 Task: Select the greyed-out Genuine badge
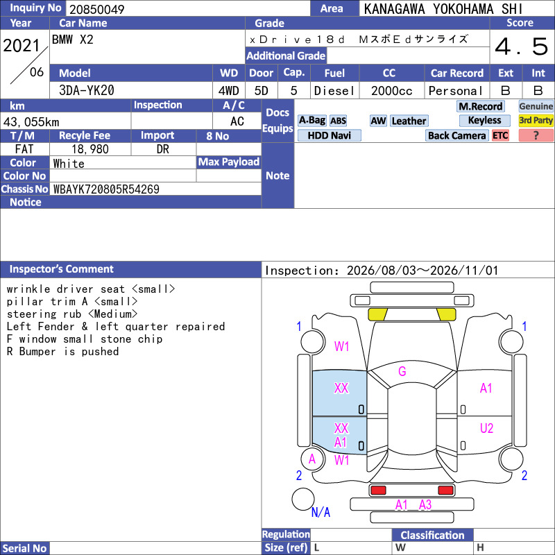pyautogui.click(x=536, y=106)
